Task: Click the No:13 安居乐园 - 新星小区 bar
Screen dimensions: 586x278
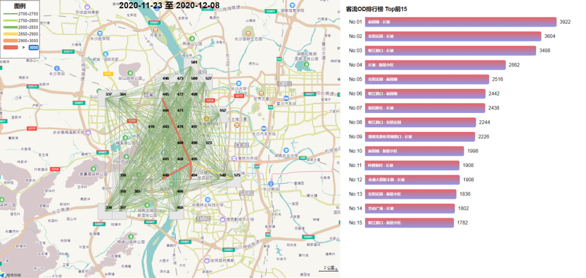Action: (x=411, y=194)
